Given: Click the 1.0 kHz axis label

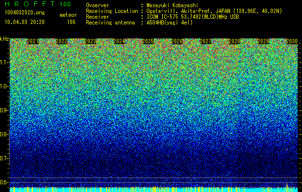Looking at the screenshot, I should (4, 86).
